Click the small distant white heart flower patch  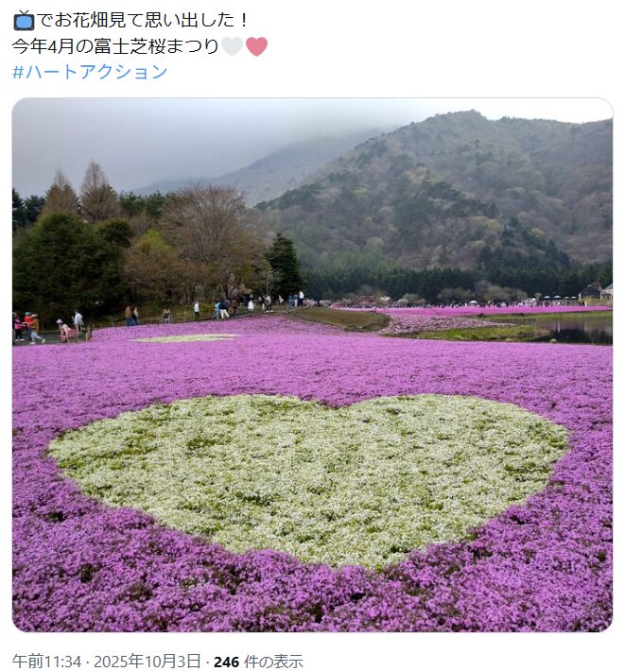click(x=186, y=338)
